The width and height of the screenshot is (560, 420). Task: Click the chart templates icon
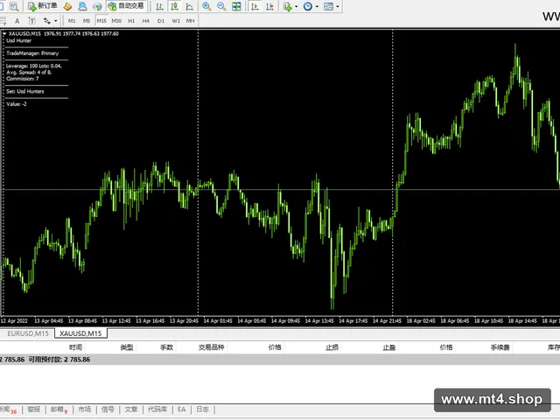click(328, 6)
